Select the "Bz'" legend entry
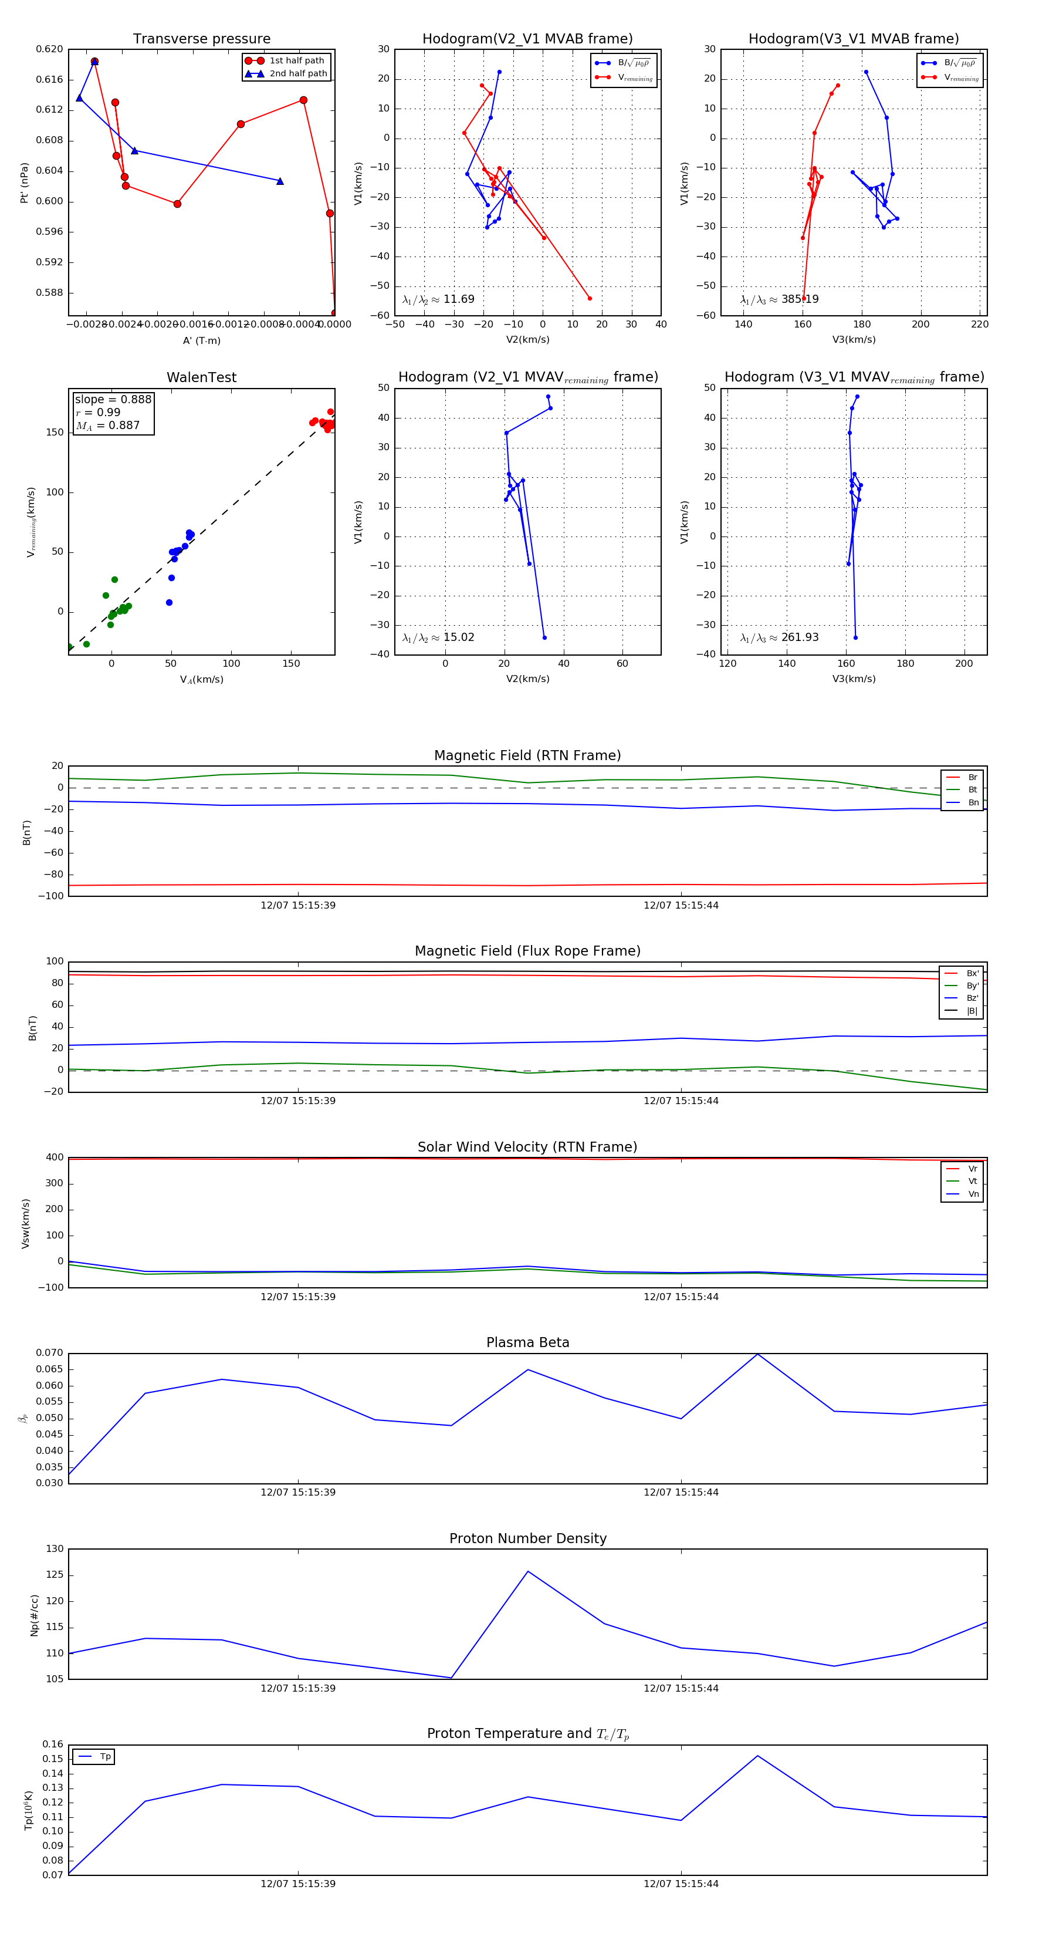The image size is (1056, 1937). (x=962, y=998)
